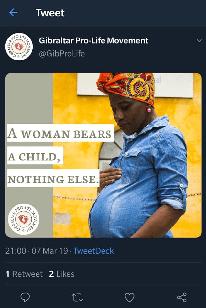The image size is (206, 308).
Task: Reply to the tweet via speech bubble
Action: (x=25, y=297)
